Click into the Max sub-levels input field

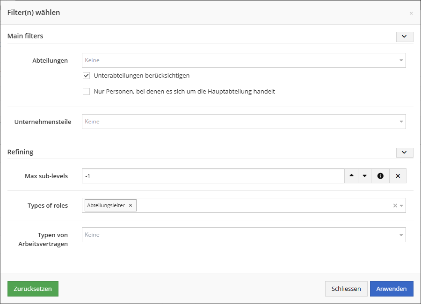point(213,176)
